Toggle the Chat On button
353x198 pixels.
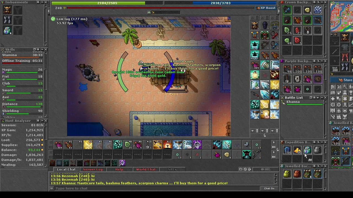point(269,188)
